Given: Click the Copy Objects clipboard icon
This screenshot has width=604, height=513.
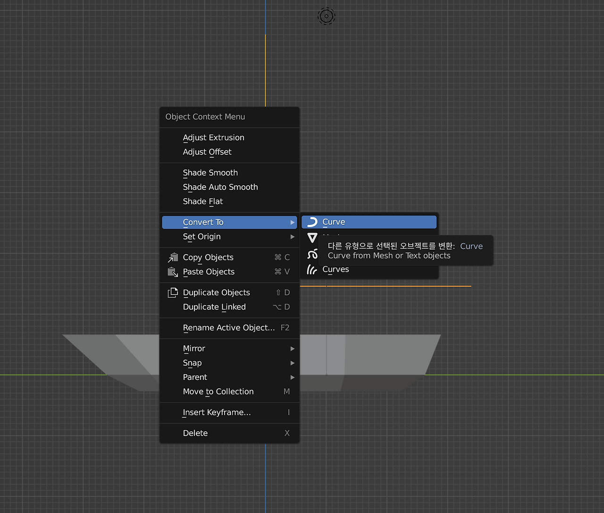Looking at the screenshot, I should pyautogui.click(x=173, y=257).
